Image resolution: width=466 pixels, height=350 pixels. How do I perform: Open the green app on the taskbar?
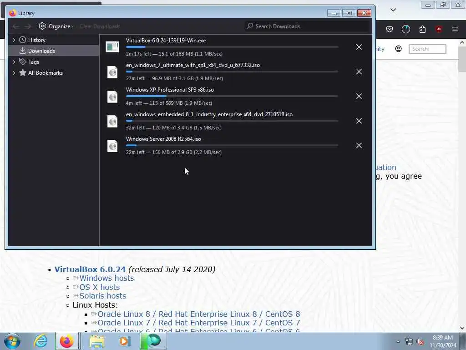[153, 341]
